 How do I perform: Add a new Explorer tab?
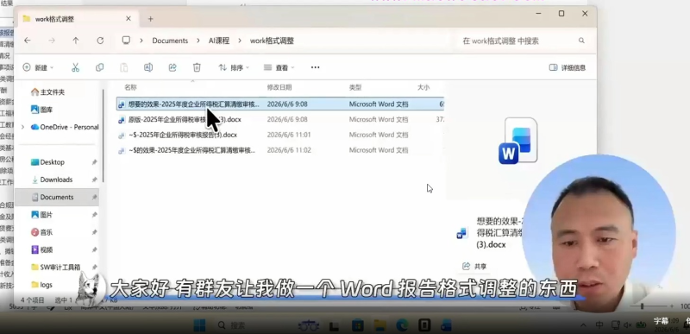click(150, 19)
